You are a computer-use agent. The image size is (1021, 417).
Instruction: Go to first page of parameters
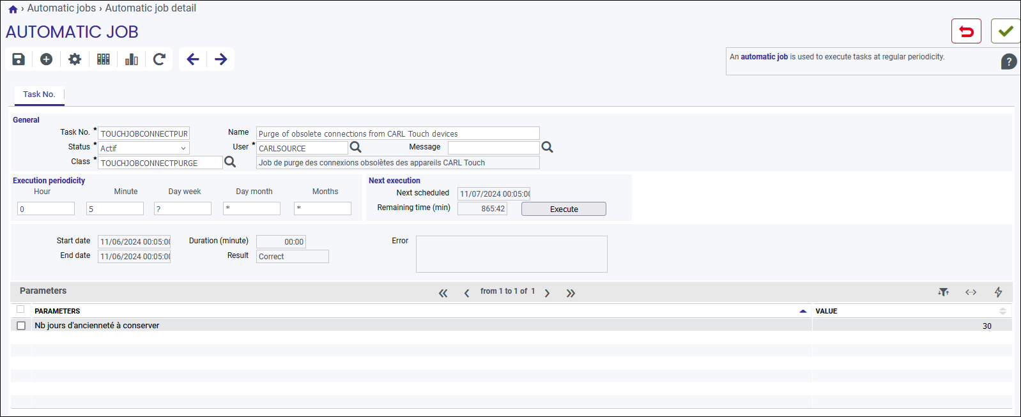point(443,293)
